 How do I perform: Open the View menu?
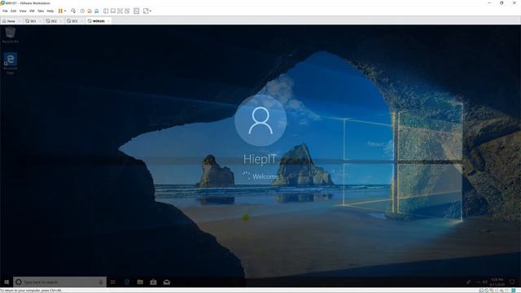point(23,11)
